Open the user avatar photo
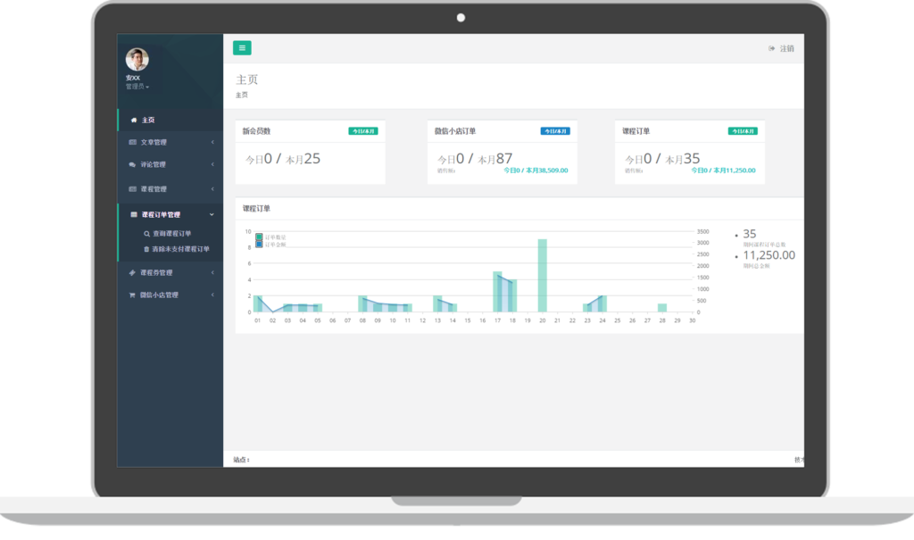This screenshot has height=540, width=914. tap(137, 60)
